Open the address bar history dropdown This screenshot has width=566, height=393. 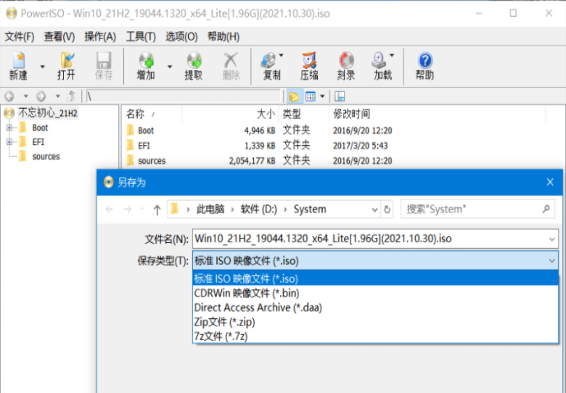pos(374,210)
